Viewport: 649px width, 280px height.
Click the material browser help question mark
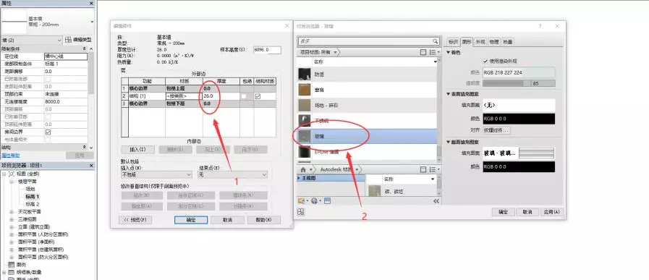click(x=540, y=25)
